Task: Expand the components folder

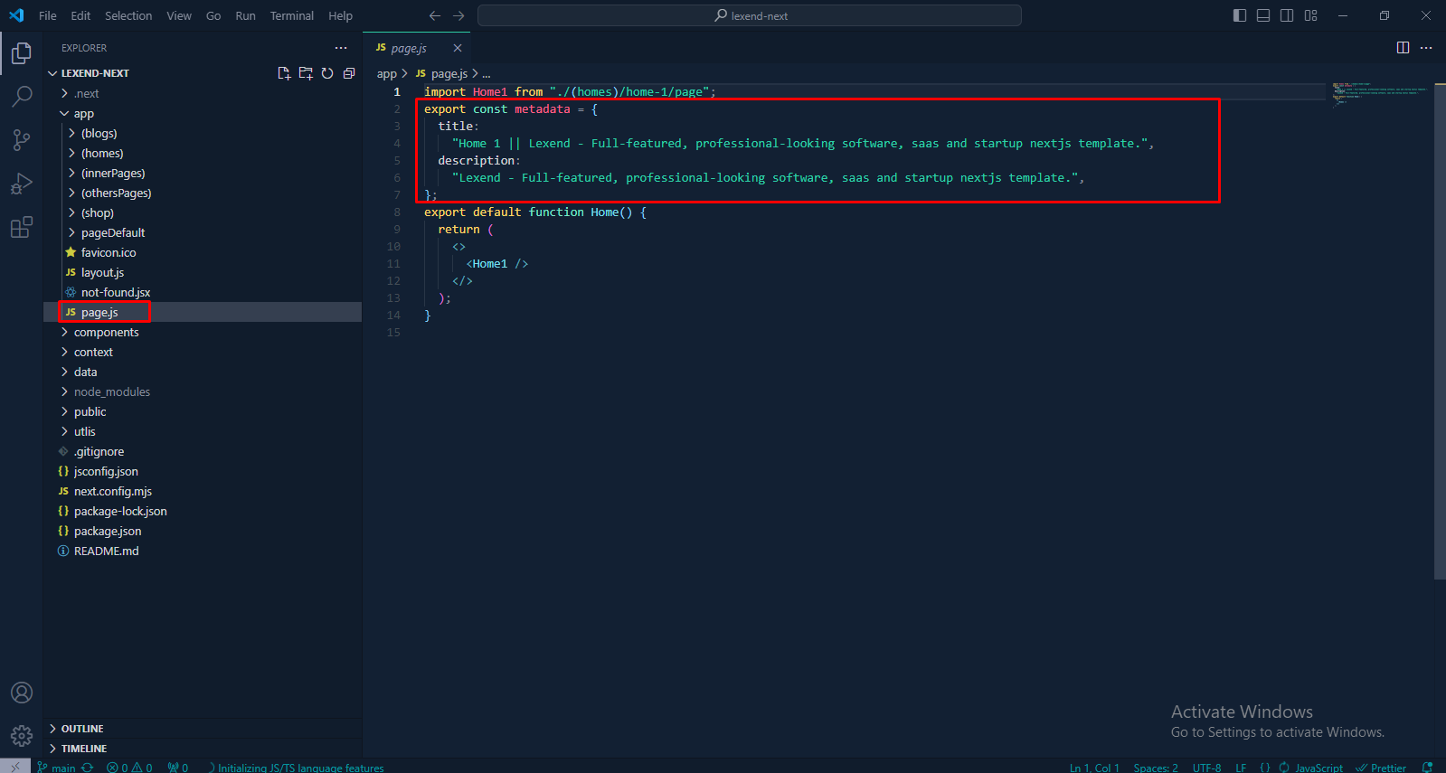Action: (203, 332)
